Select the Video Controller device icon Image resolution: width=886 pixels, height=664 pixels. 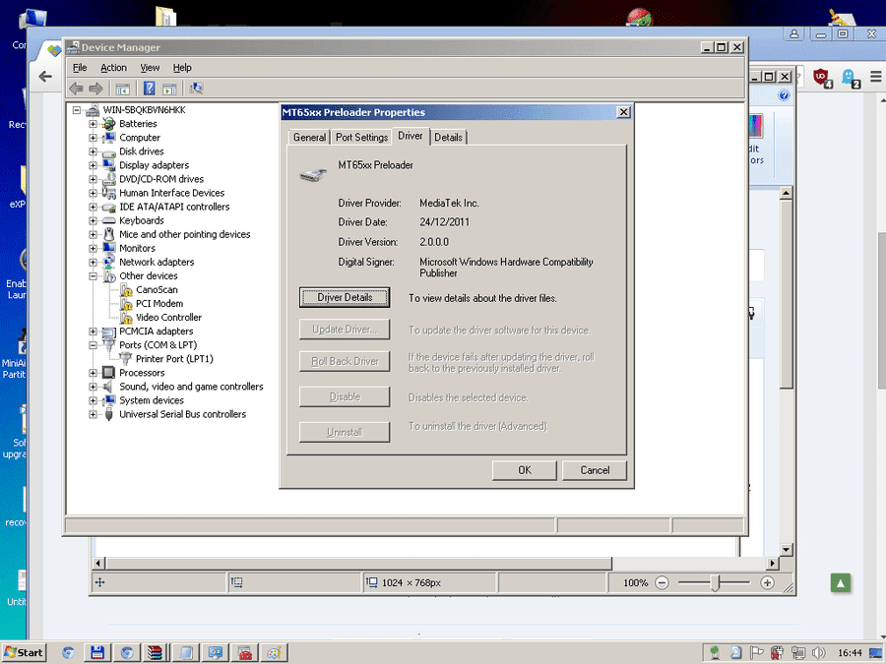click(x=126, y=318)
